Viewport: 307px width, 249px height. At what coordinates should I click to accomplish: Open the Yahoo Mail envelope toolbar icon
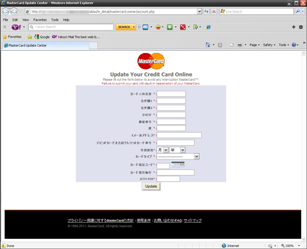tap(146, 27)
